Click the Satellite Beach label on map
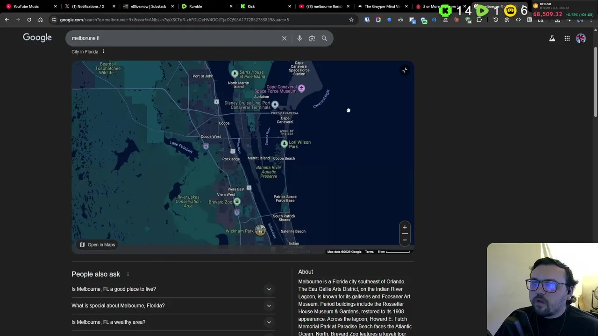Image resolution: width=598 pixels, height=336 pixels. [x=293, y=231]
